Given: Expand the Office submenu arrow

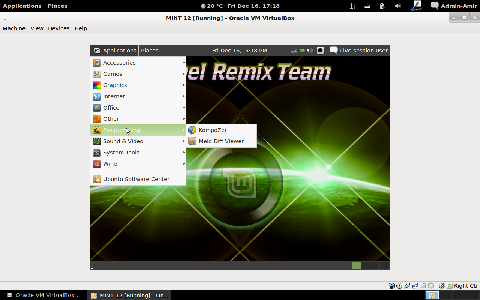Looking at the screenshot, I should (183, 108).
